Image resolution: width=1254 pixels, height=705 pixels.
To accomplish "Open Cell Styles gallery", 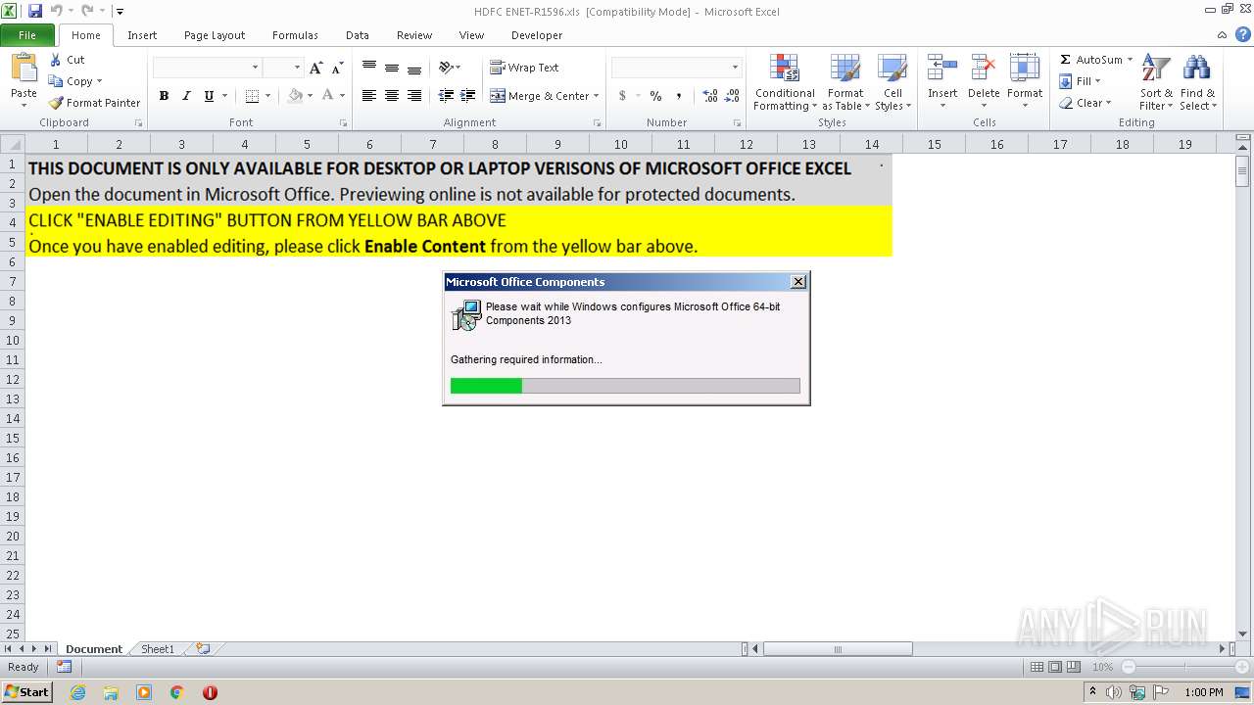I will coord(892,83).
